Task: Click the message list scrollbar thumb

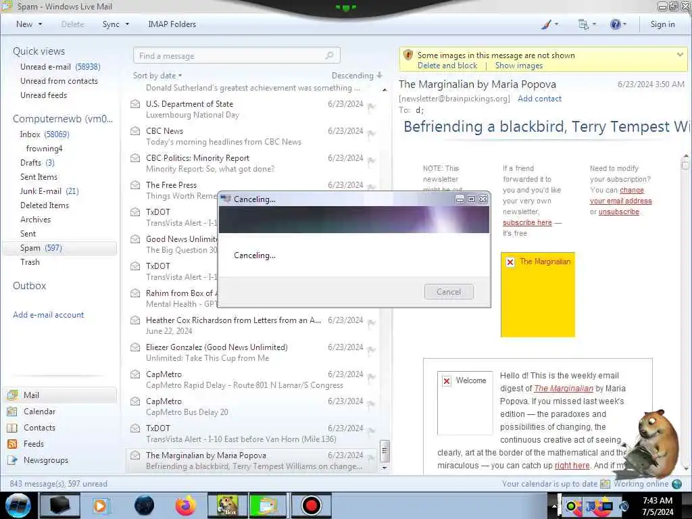Action: 385,451
